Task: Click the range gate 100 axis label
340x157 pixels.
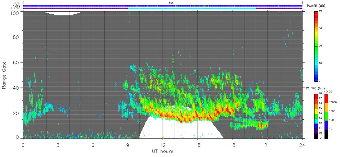Action: pos(14,13)
